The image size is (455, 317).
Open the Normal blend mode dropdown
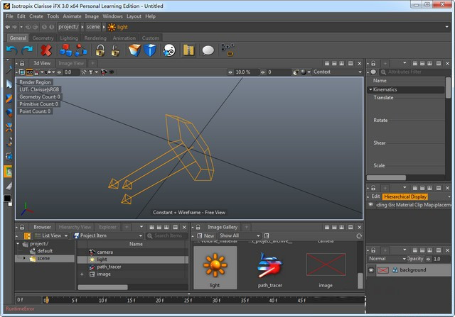(387, 259)
